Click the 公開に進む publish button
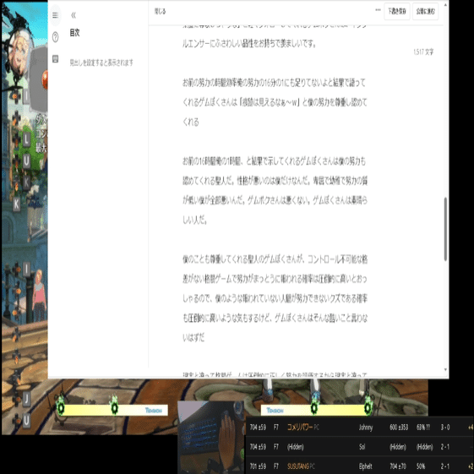This screenshot has height=474, width=474. (x=425, y=12)
